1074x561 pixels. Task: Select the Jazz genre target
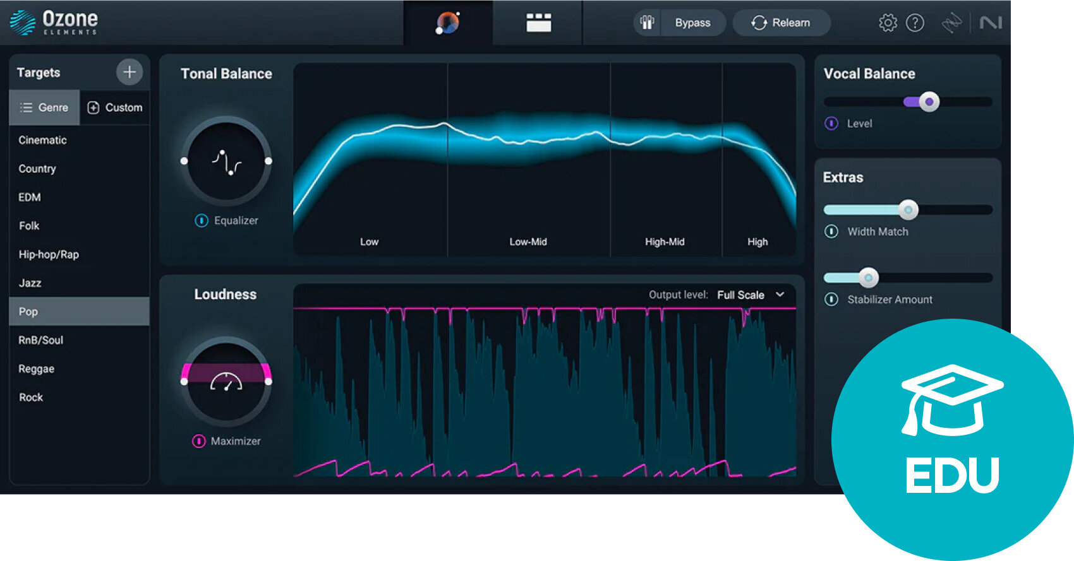point(79,283)
